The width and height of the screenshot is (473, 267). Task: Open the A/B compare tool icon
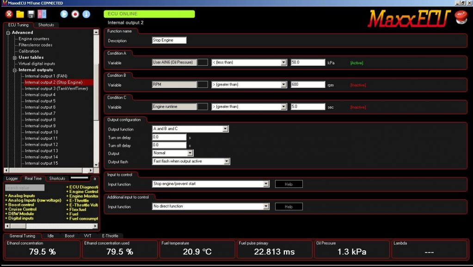click(42, 14)
